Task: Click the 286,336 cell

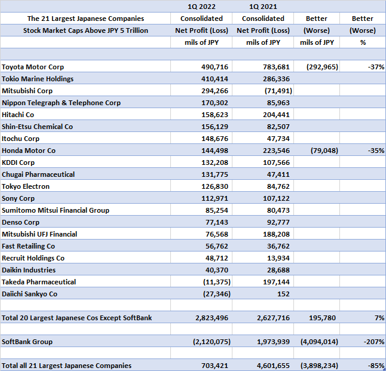Action: pos(276,79)
